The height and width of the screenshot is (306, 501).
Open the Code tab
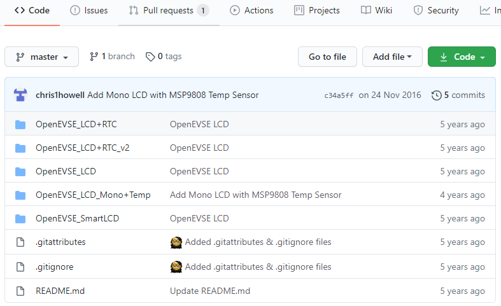click(x=32, y=10)
